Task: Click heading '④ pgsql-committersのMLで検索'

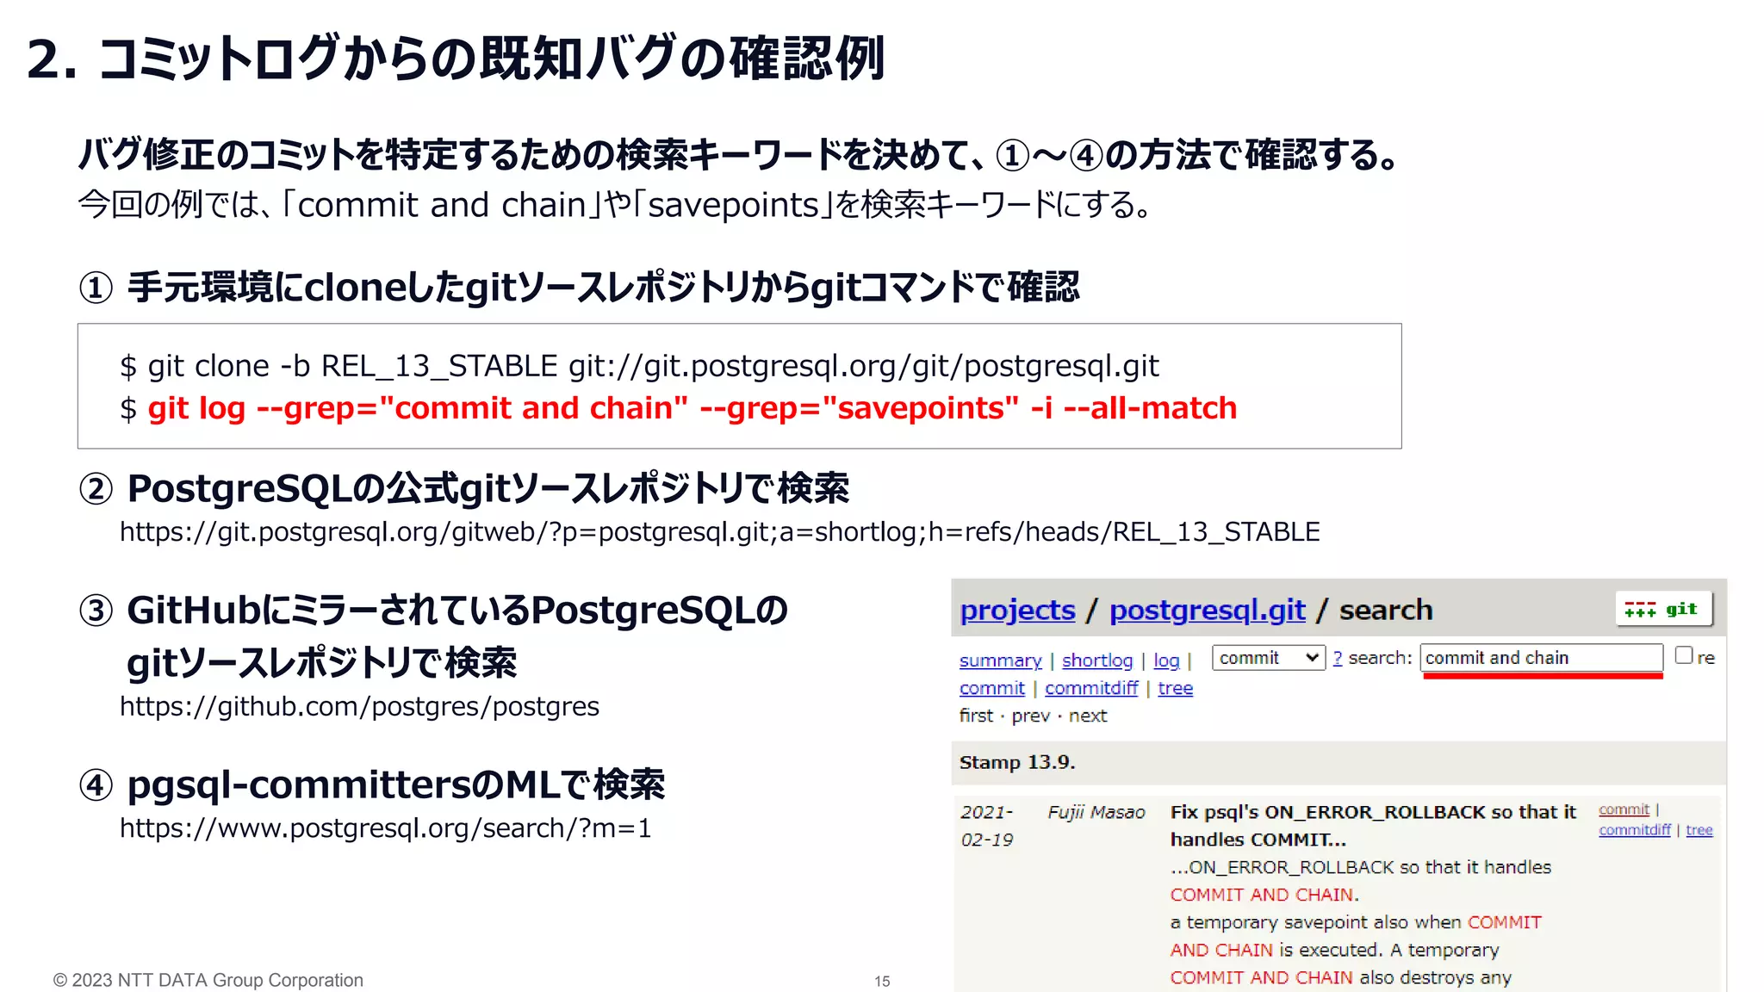Action: click(x=371, y=784)
